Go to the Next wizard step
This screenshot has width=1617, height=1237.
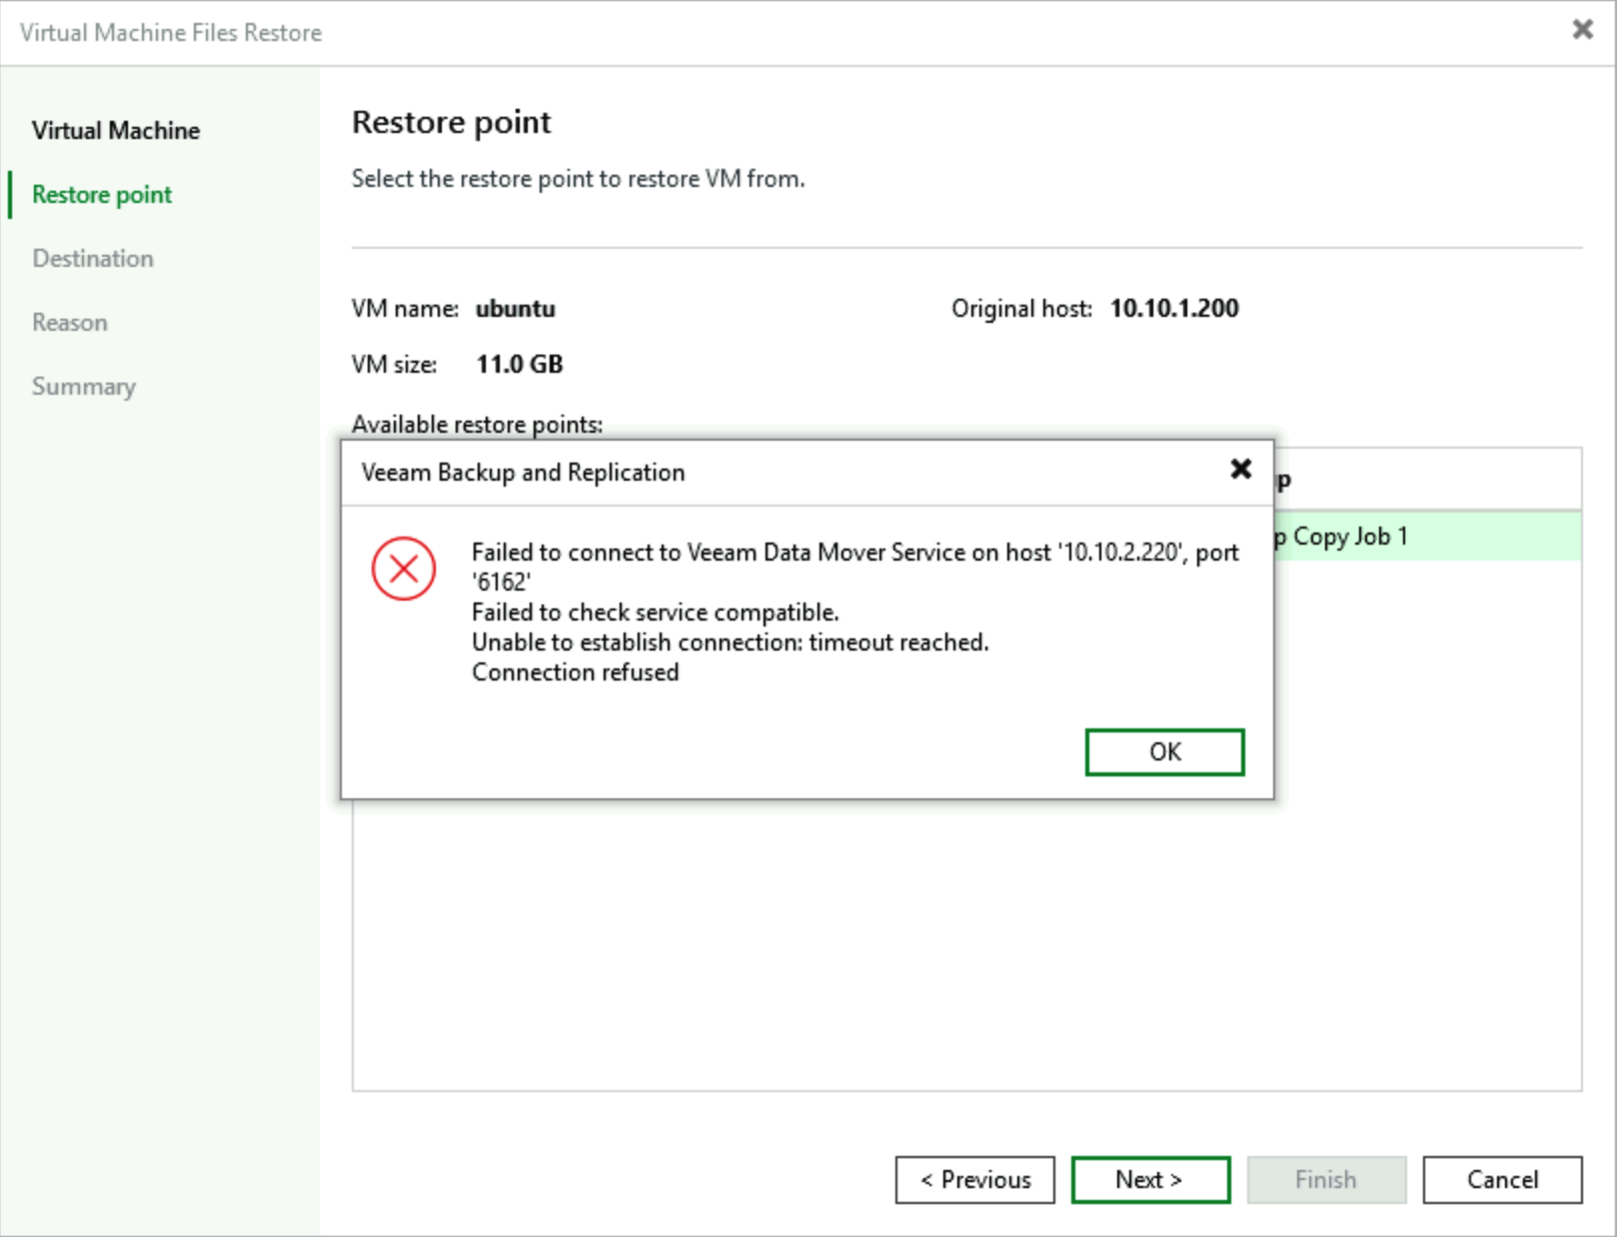(x=1149, y=1180)
